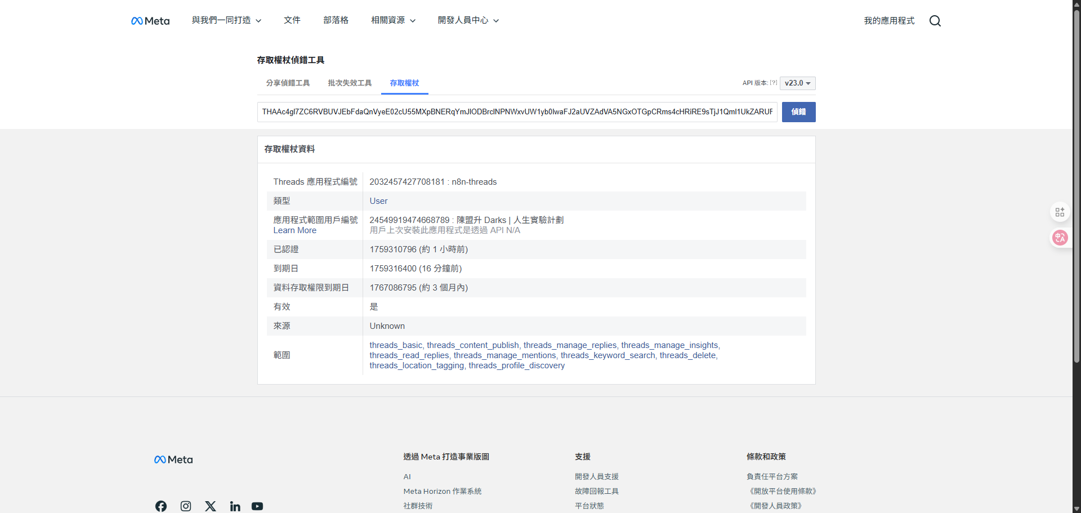Open the API version v23.0 dropdown

797,83
